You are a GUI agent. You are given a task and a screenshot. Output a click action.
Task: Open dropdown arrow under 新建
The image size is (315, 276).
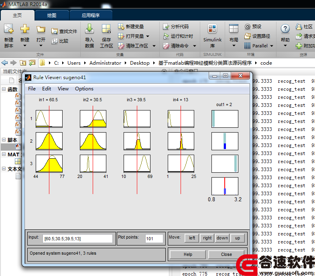pyautogui.click(x=25, y=46)
